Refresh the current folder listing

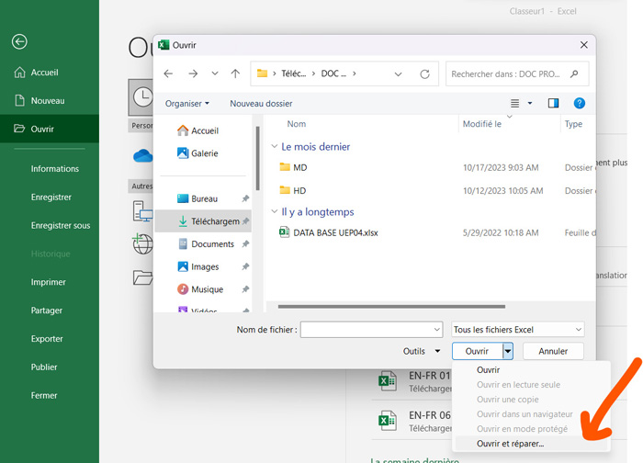point(424,74)
